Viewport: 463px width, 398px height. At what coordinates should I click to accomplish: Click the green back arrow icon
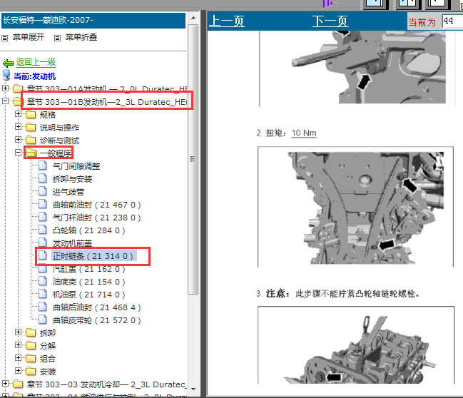8,63
